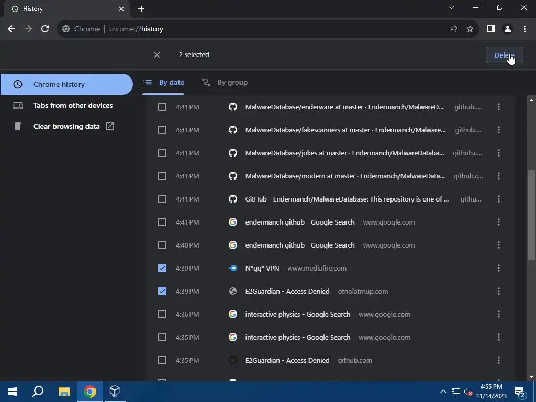This screenshot has height=402, width=536.
Task: Click the scrollbar up arrow
Action: click(531, 100)
